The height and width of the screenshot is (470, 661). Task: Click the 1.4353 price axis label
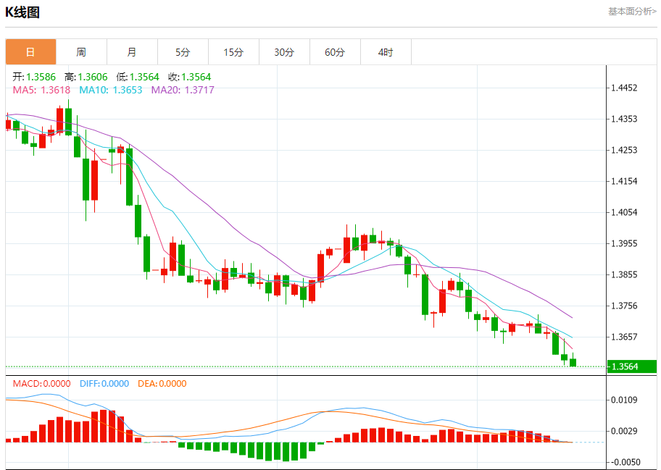(x=624, y=119)
